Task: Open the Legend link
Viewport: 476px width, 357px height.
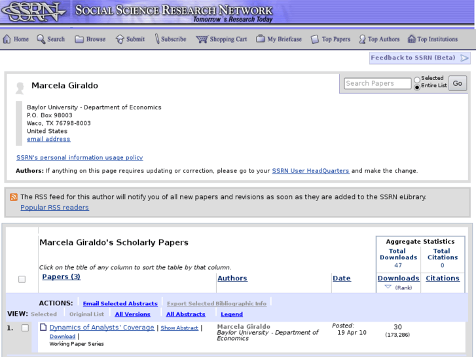Action: [232, 314]
